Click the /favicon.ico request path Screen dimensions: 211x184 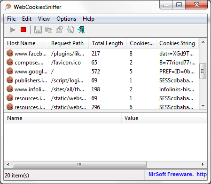(66, 63)
